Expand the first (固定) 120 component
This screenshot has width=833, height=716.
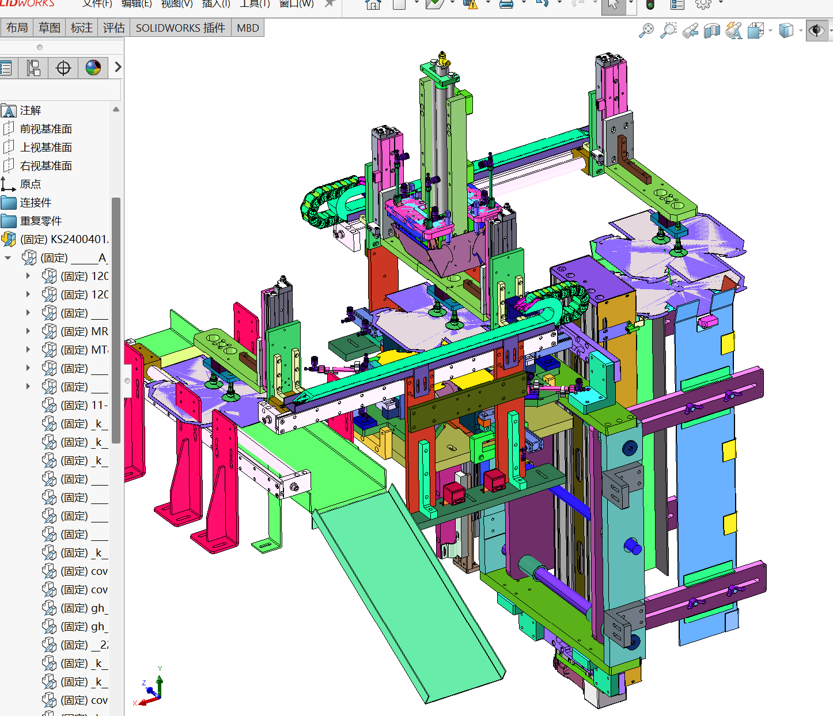pyautogui.click(x=28, y=276)
